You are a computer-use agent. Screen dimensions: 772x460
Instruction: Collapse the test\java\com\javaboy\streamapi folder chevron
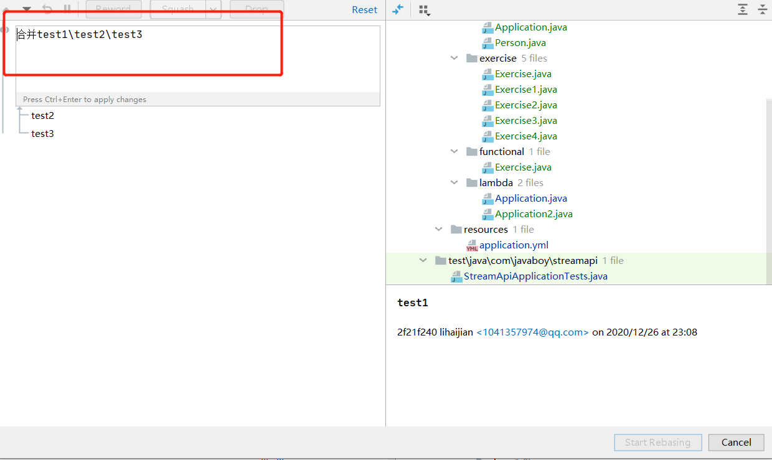click(x=423, y=260)
